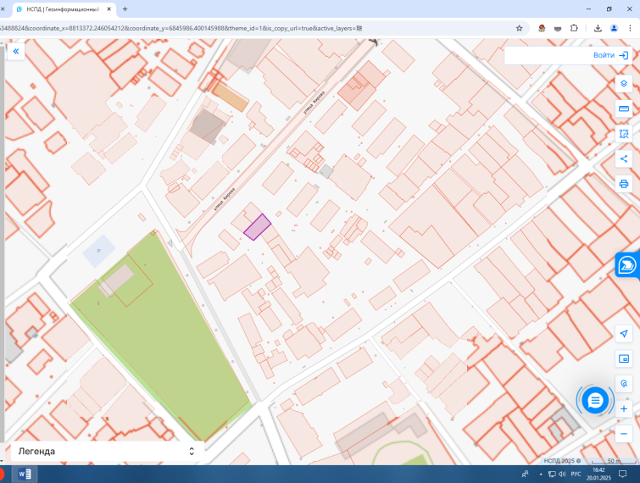Bookmark this page with the star
This screenshot has width=640, height=483.
[x=519, y=28]
